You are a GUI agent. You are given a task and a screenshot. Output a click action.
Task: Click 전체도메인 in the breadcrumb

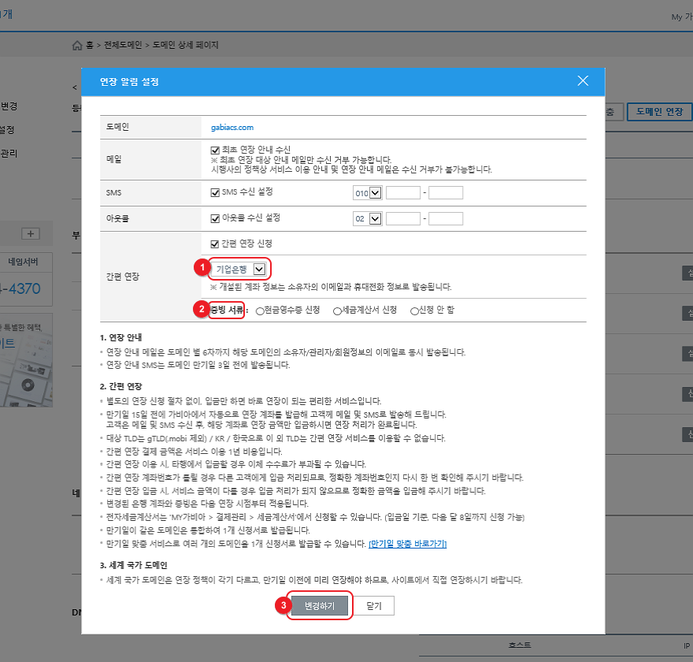tap(123, 45)
